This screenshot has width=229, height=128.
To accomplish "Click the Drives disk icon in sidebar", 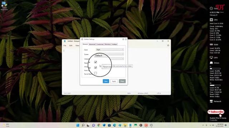I will pyautogui.click(x=211, y=63).
